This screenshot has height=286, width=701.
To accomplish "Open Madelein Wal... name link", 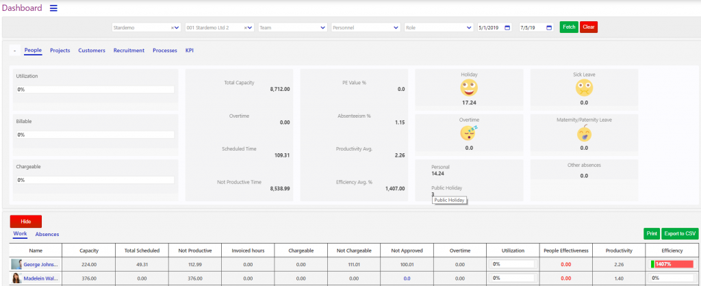I will (40, 278).
